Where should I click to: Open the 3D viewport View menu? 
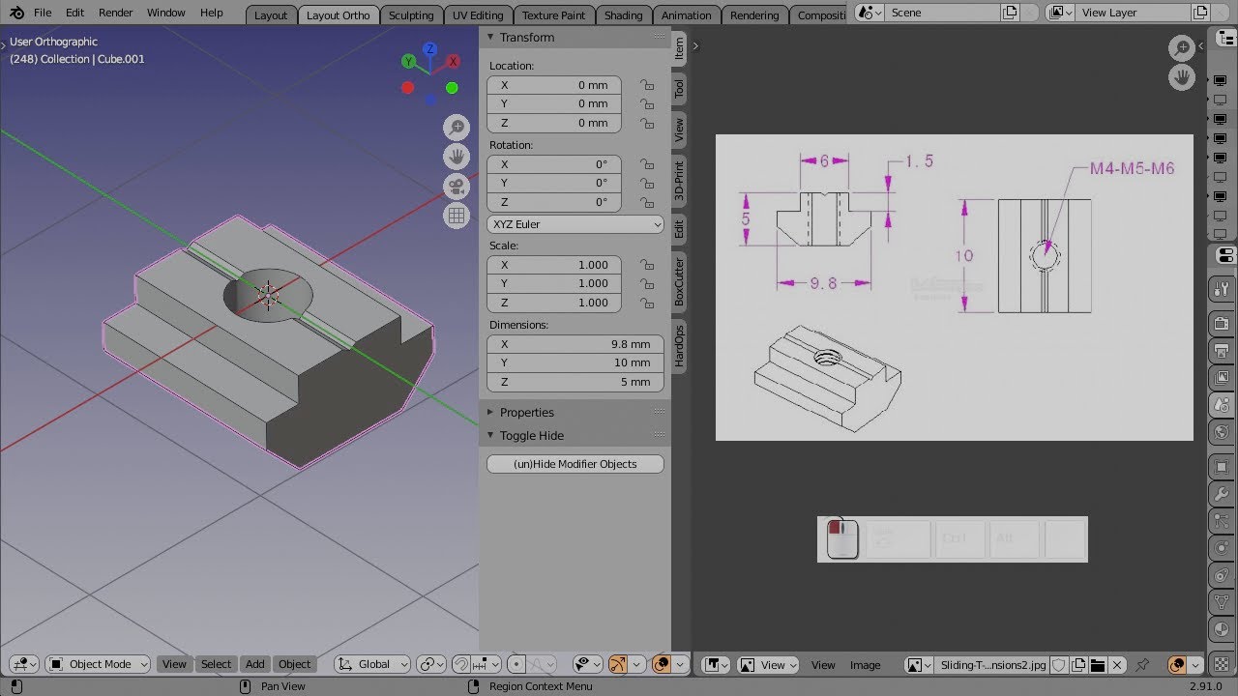tap(174, 664)
